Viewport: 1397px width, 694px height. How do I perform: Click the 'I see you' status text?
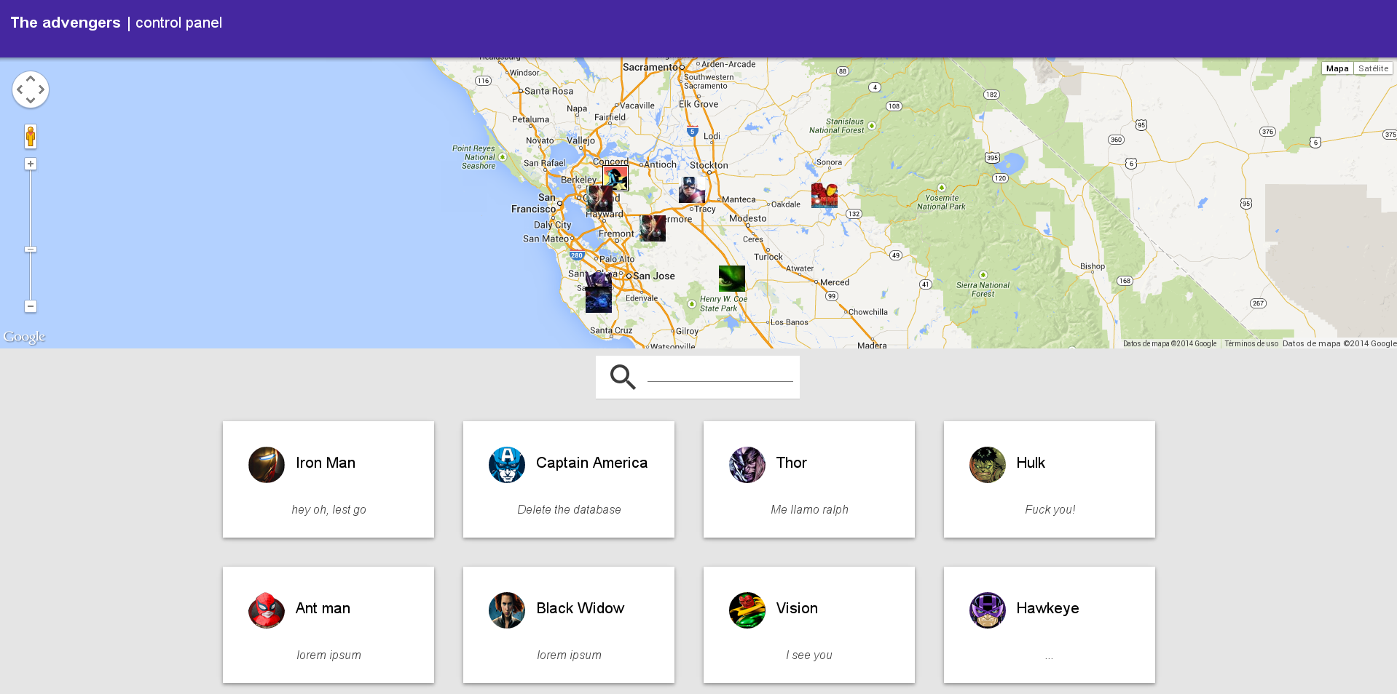tap(809, 655)
